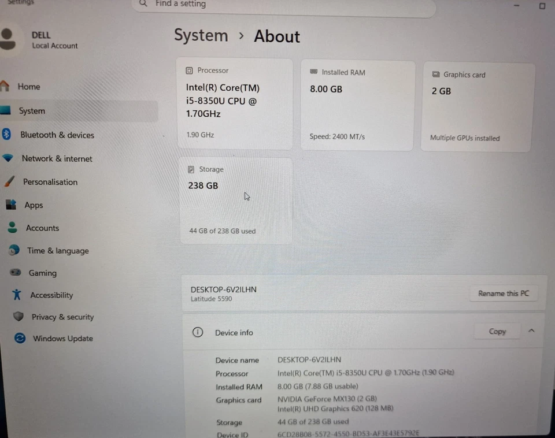This screenshot has height=438, width=555.
Task: Minimize the Settings window
Action: click(516, 6)
